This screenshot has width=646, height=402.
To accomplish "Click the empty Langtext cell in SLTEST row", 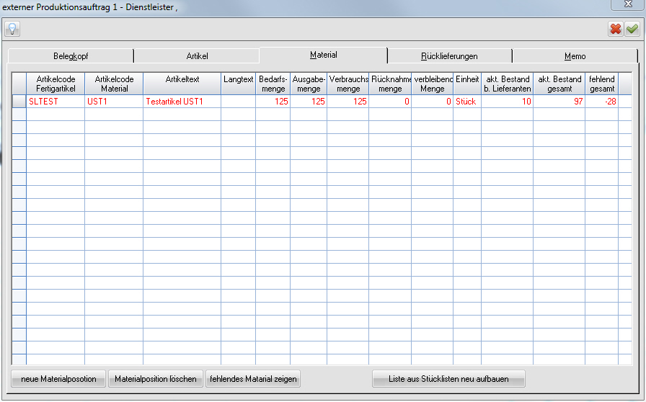I will tap(238, 102).
